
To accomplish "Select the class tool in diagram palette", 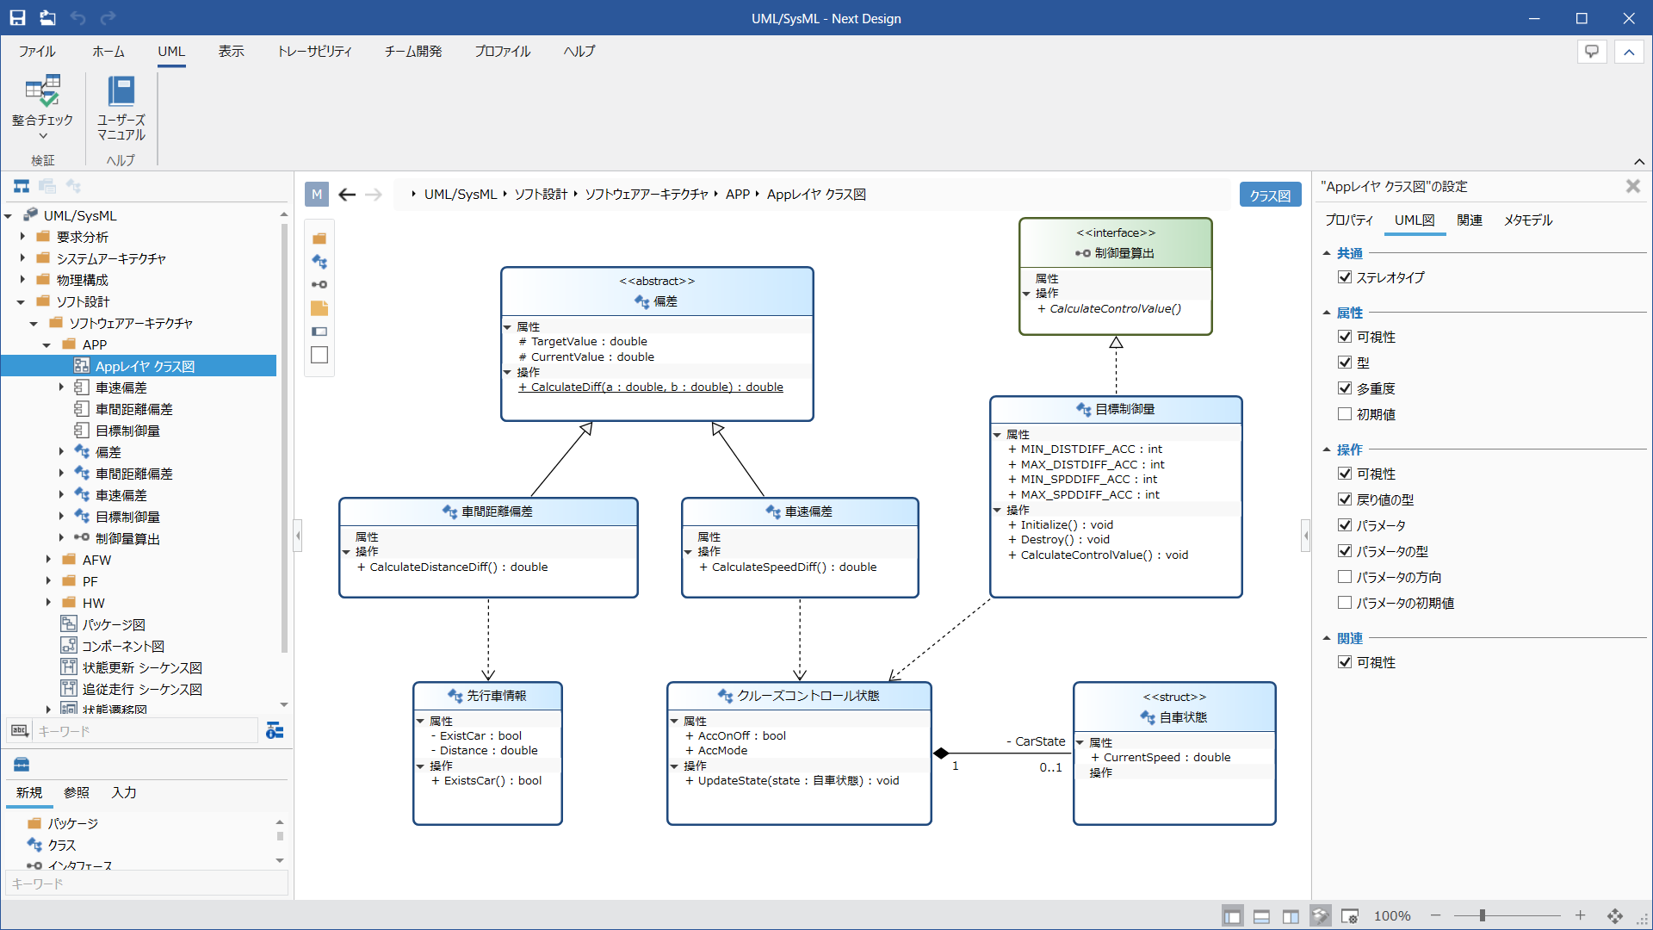I will point(319,262).
